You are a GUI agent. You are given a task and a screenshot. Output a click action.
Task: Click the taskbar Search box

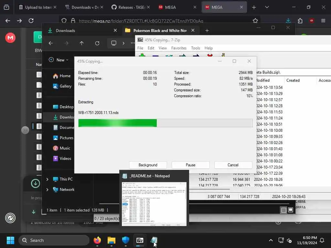tap(54, 240)
